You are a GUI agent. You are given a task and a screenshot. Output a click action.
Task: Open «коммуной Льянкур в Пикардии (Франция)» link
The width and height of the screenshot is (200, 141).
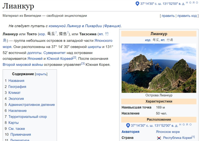click(85, 26)
